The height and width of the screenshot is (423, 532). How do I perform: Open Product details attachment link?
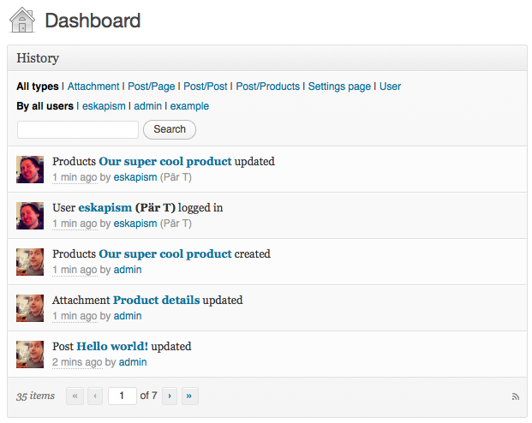click(157, 301)
